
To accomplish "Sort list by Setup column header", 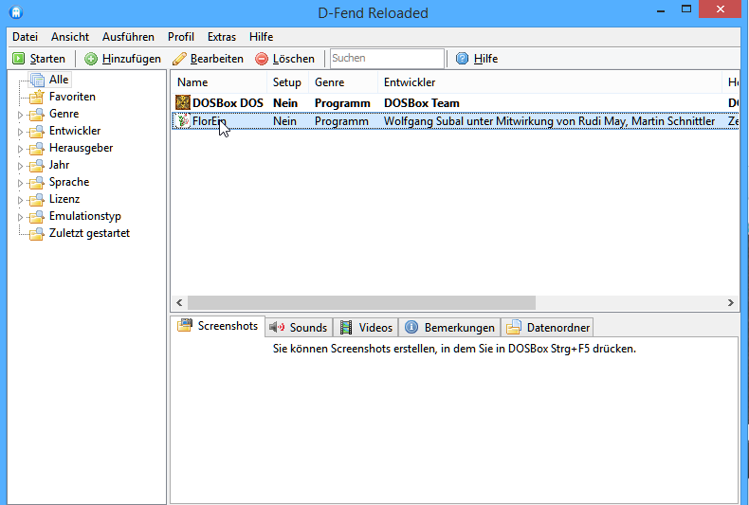I will [287, 82].
